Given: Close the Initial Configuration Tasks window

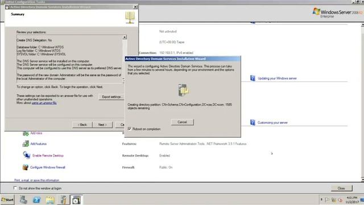Looking at the screenshot, I should [x=341, y=188].
